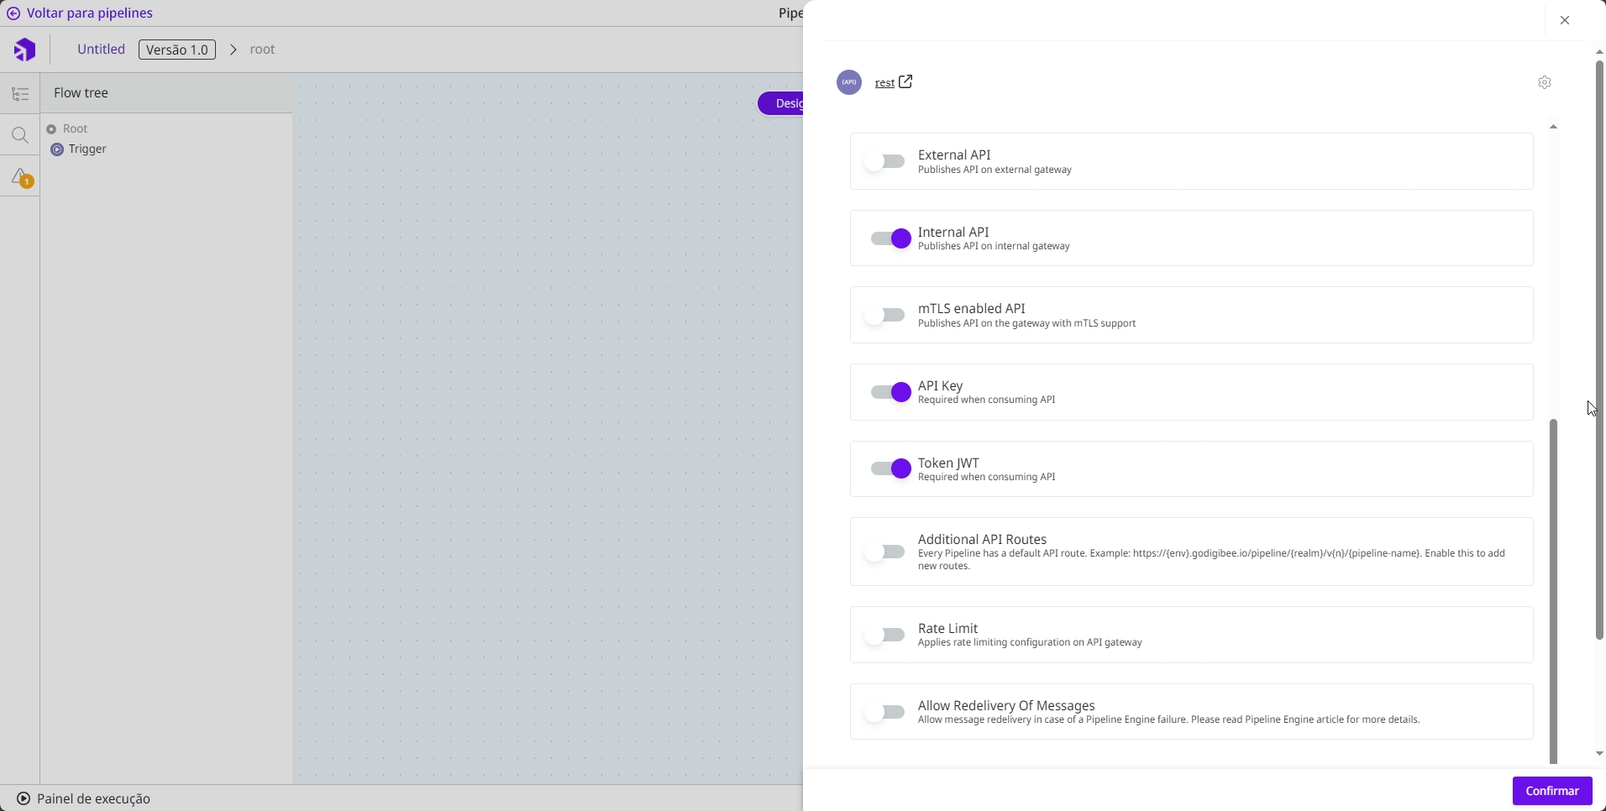Viewport: 1606px width, 811px height.
Task: Click the Digibee logo icon
Action: coord(24,50)
